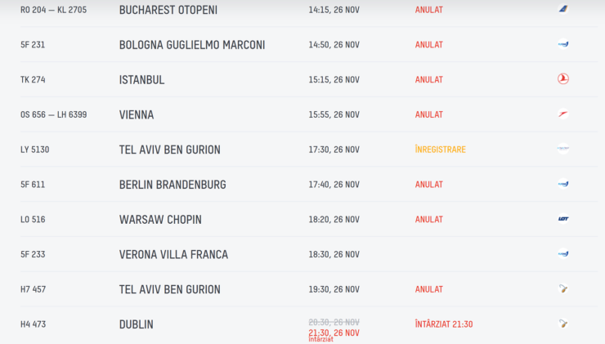Click the airline logo on Bologna 5F 231 row
Image resolution: width=605 pixels, height=344 pixels.
coord(563,44)
